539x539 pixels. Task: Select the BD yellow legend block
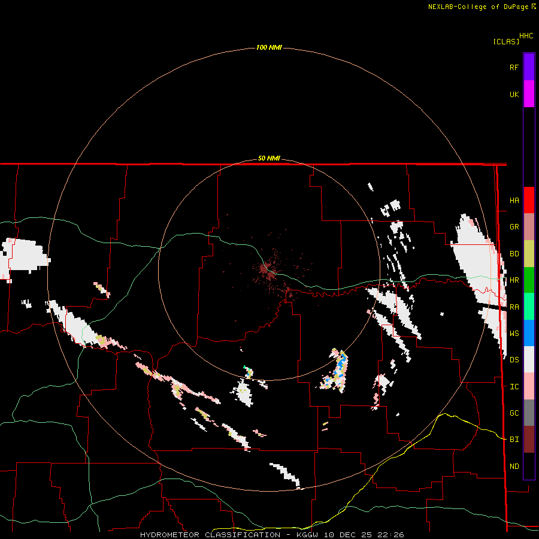click(529, 254)
